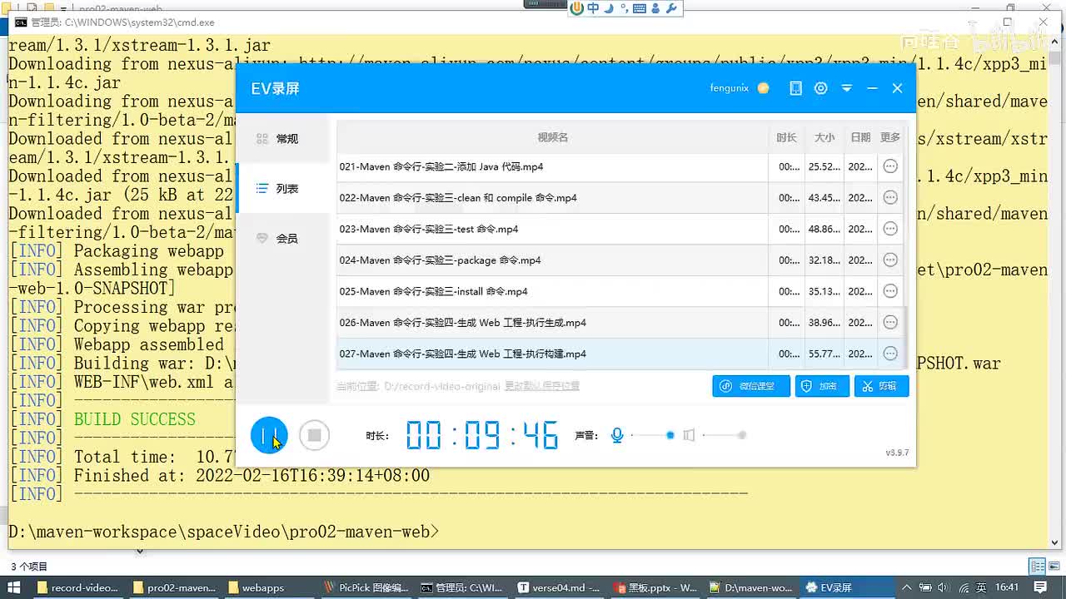Click the mobile device icon in EV title bar
The width and height of the screenshot is (1066, 599).
click(795, 88)
